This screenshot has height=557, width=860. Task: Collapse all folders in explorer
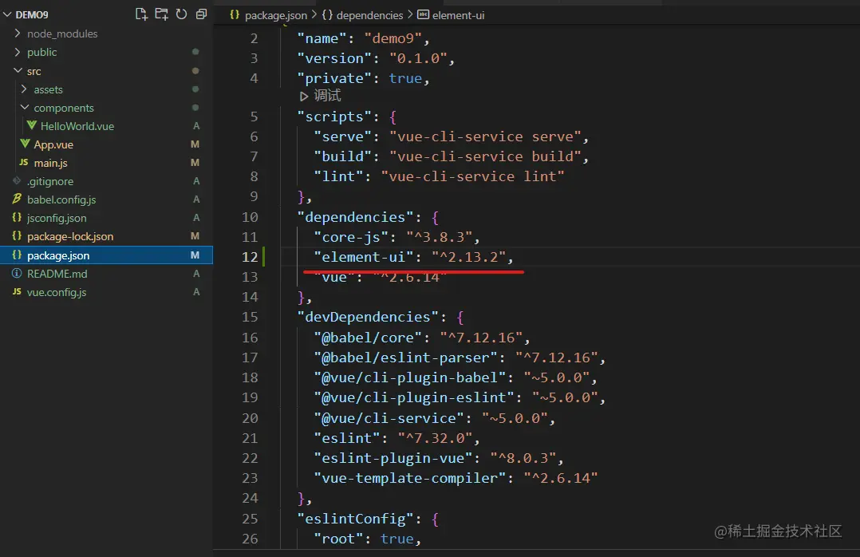click(201, 14)
